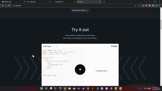Open Steam from the taskbar

83,88
